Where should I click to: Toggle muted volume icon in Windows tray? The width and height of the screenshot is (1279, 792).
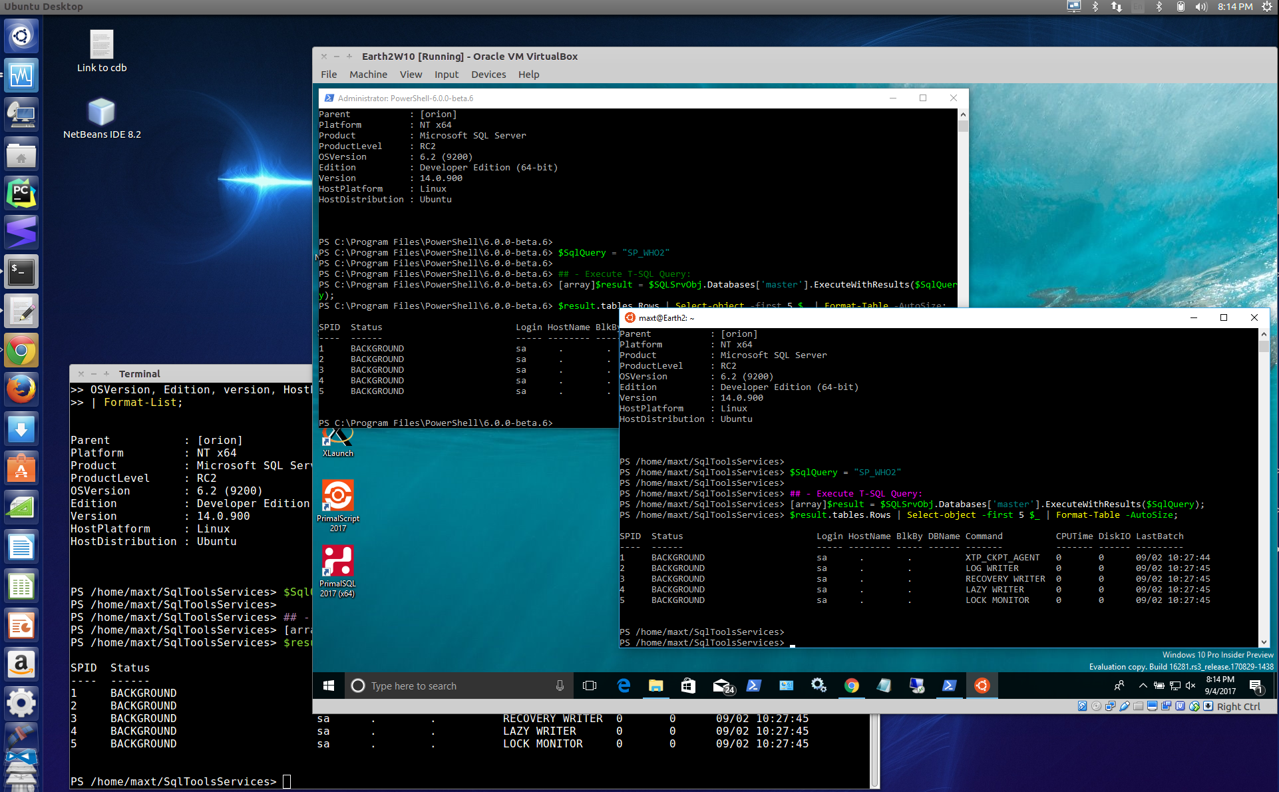click(1191, 686)
